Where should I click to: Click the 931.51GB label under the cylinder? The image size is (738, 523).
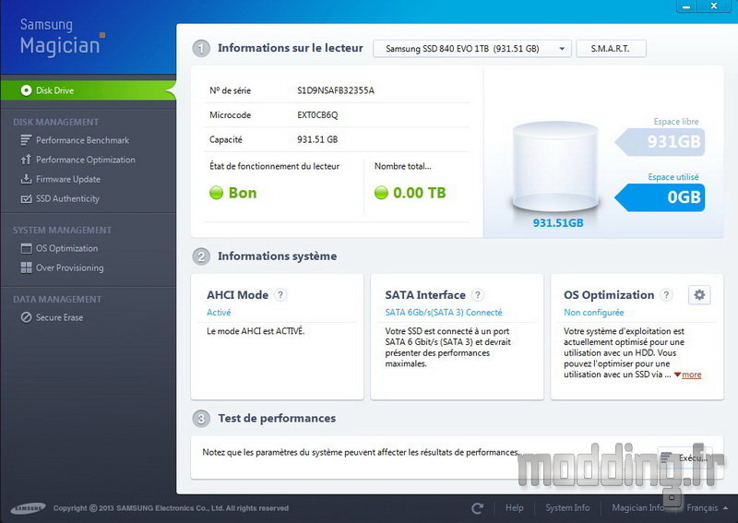pyautogui.click(x=558, y=222)
